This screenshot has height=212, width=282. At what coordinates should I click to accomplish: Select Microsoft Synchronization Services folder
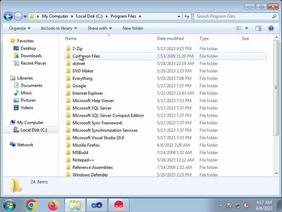[165, 130]
